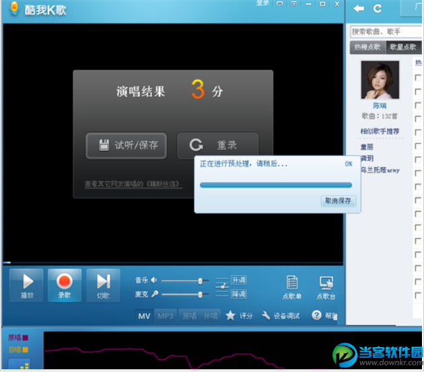Click the pitch level indicator icon
The height and width of the screenshot is (372, 424).
tap(222, 287)
